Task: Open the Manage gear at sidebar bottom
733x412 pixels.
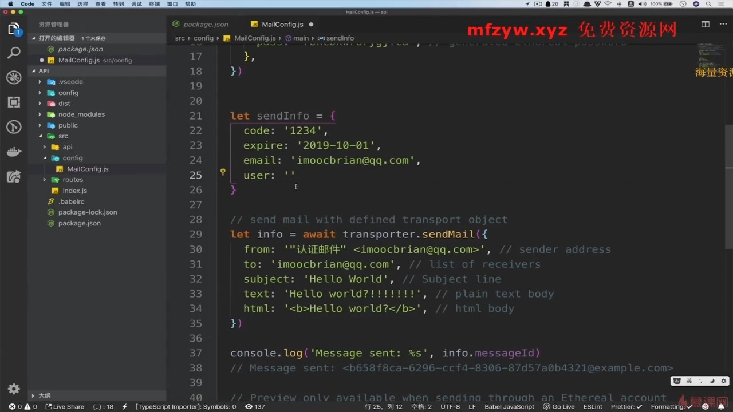Action: tap(14, 389)
